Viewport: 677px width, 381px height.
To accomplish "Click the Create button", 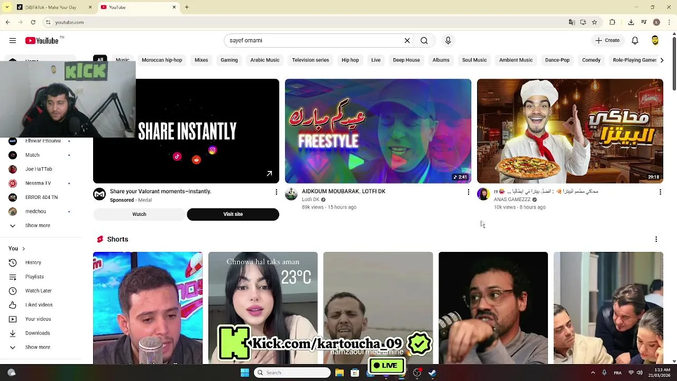I will pyautogui.click(x=607, y=40).
